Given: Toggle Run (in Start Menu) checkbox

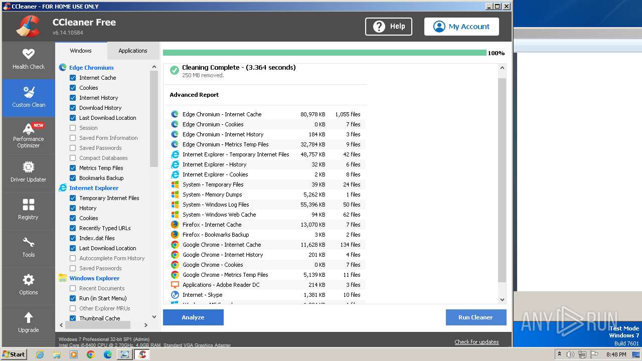Looking at the screenshot, I should coord(73,298).
